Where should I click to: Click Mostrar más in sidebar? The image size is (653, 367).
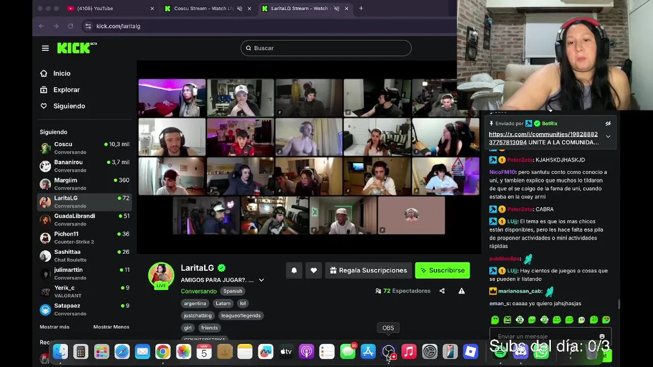click(55, 327)
